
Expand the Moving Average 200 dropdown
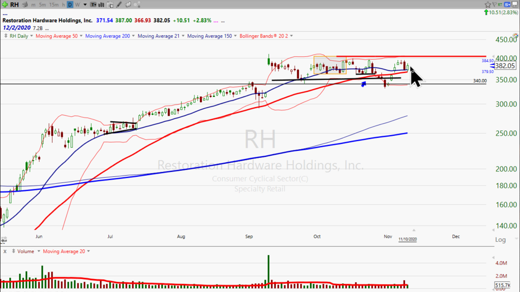(133, 36)
